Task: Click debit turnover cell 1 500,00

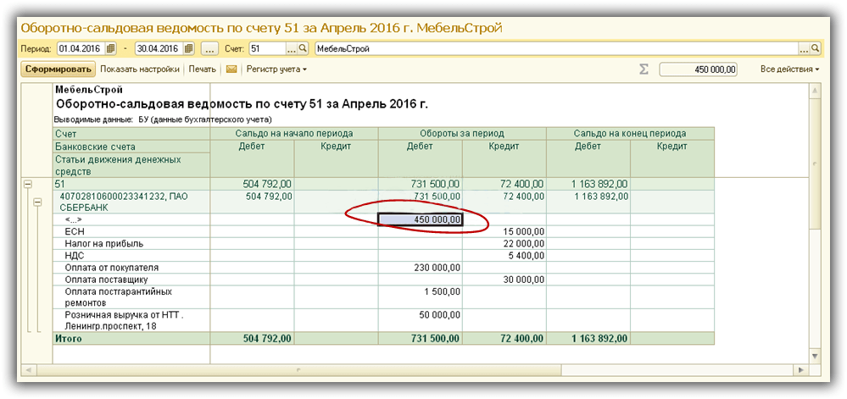Action: pyautogui.click(x=421, y=297)
